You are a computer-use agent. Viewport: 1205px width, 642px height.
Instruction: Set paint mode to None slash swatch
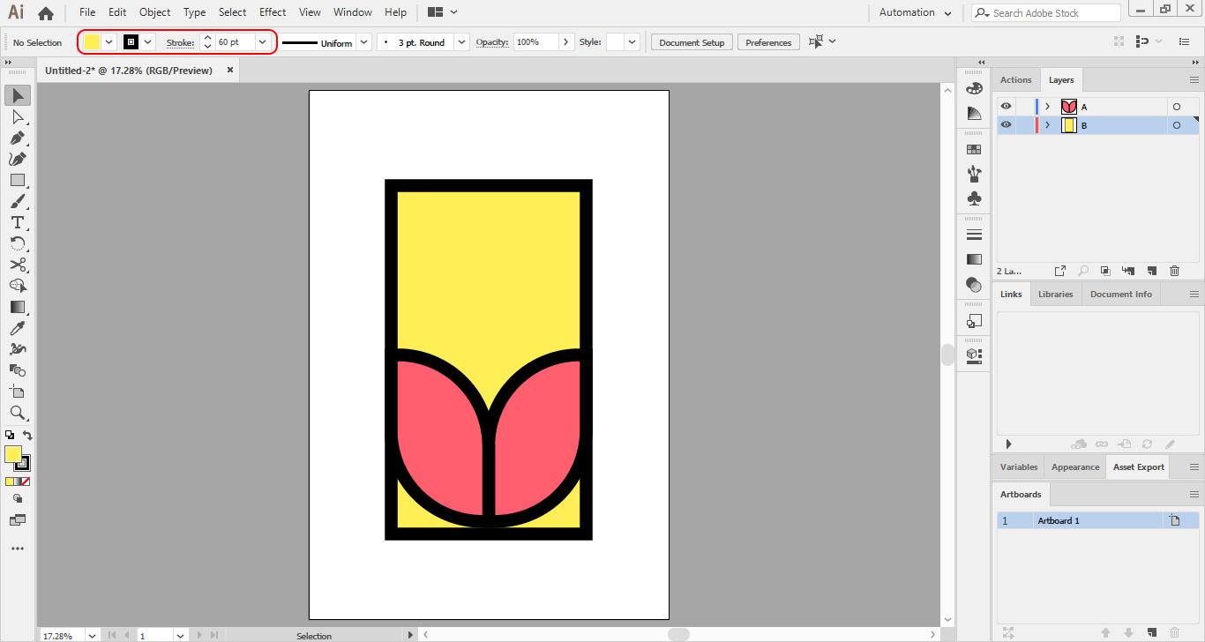pyautogui.click(x=26, y=481)
